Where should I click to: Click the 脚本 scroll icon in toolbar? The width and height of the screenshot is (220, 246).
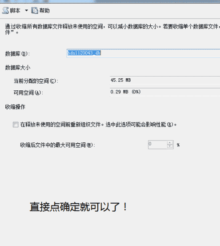coord(5,11)
